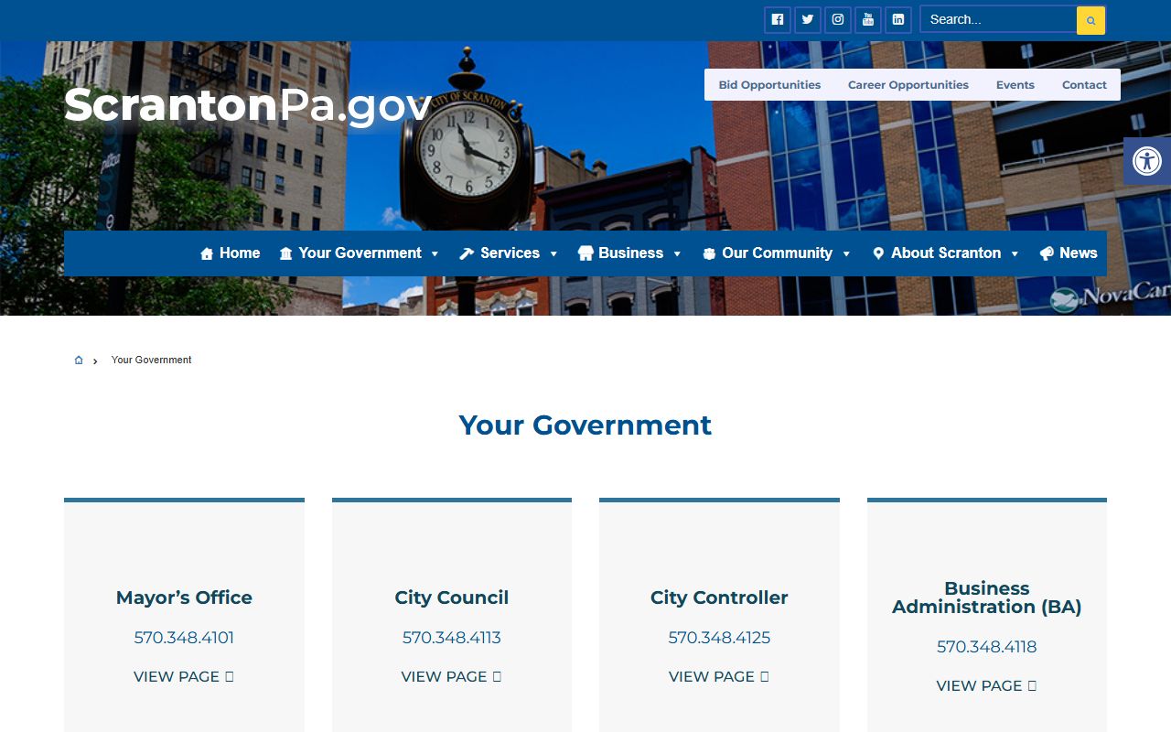Open the Services menu item
Screen dimensions: 1171x732
[x=509, y=253]
